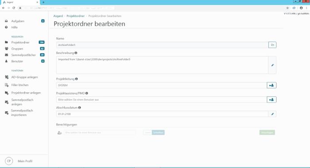Pick a Projektassistenz/PMO user via the person icon
This screenshot has height=168, width=310.
pos(271,99)
